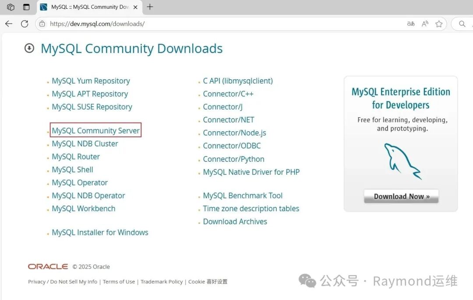The height and width of the screenshot is (300, 473).
Task: Open Time zone description tables link
Action: (251, 209)
